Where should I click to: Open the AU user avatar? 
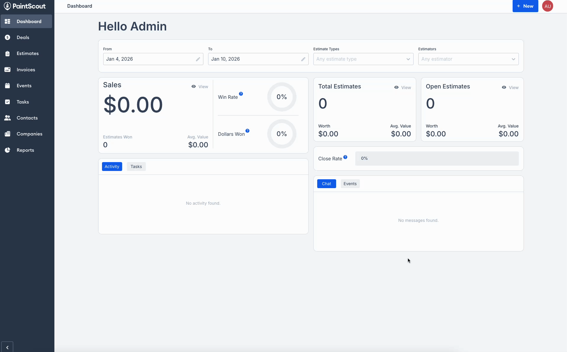pyautogui.click(x=547, y=6)
